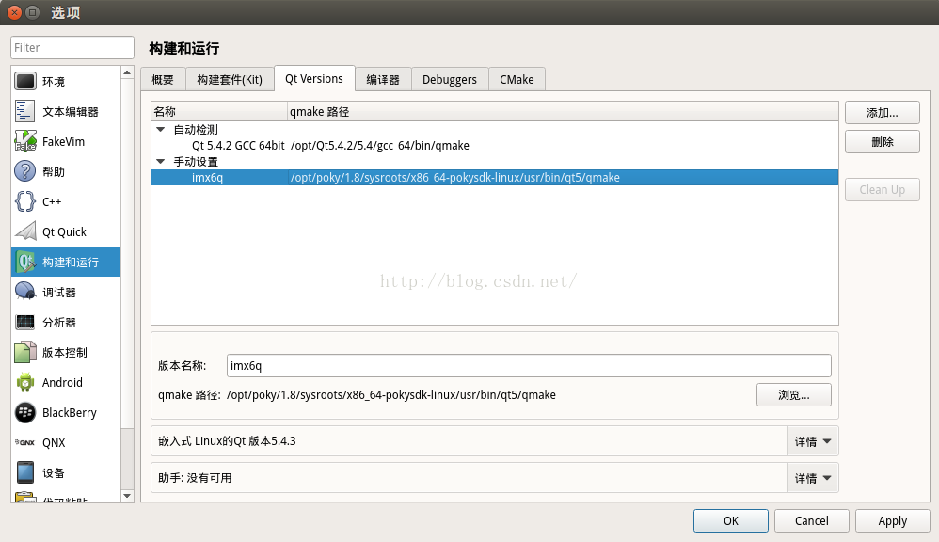The width and height of the screenshot is (939, 542).
Task: Collapse the 自动检测 group
Action: point(161,129)
